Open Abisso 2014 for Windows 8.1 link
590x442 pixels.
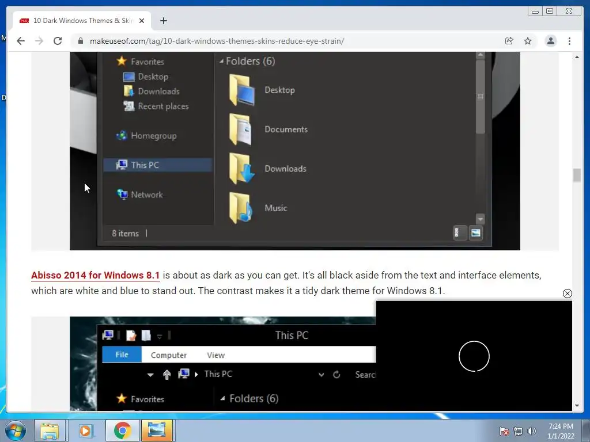(96, 276)
